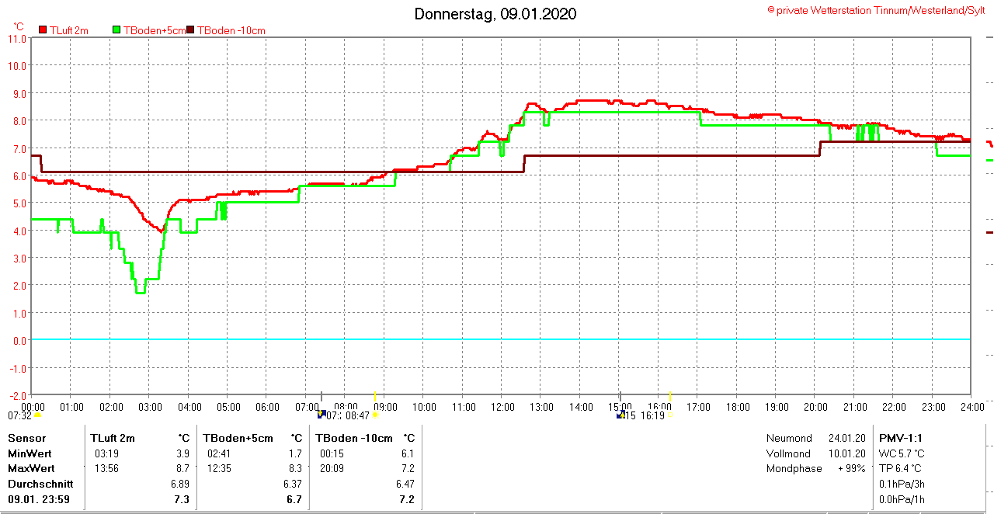The width and height of the screenshot is (994, 514).
Task: Click the red TLuft 2m legend square
Action: (x=43, y=30)
